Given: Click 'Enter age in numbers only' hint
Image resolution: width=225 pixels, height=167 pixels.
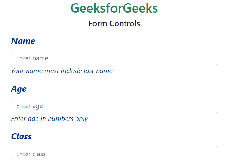Looking at the screenshot, I should 50,119.
